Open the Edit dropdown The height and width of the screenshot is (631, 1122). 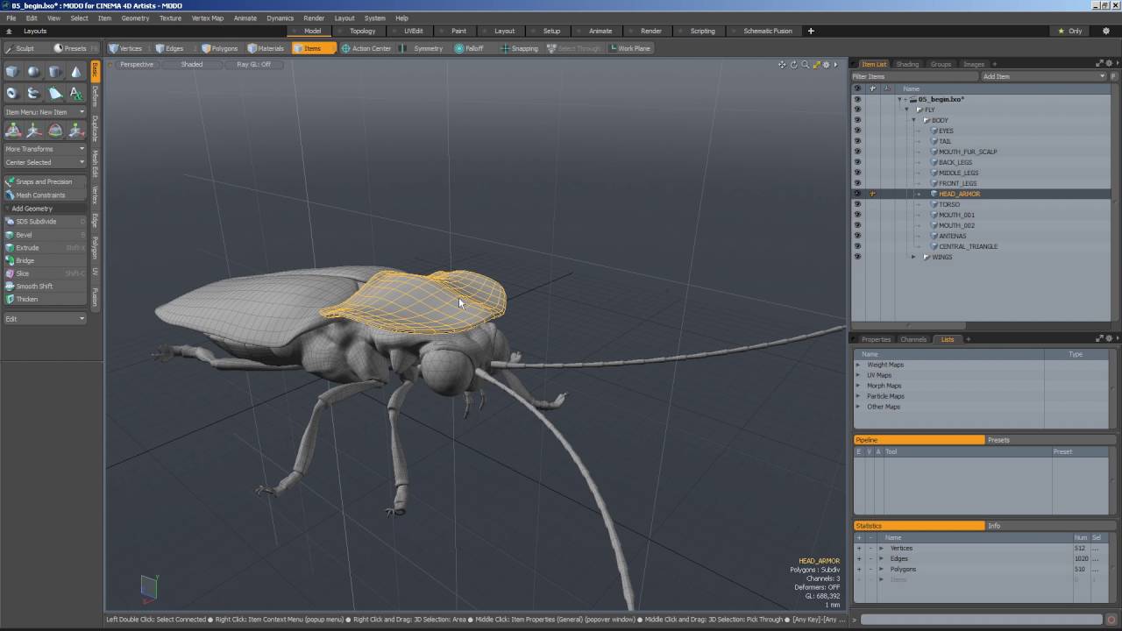(x=45, y=319)
